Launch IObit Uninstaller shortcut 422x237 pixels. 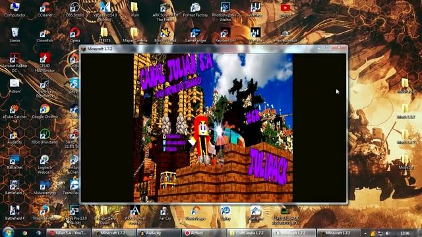[x=45, y=136]
